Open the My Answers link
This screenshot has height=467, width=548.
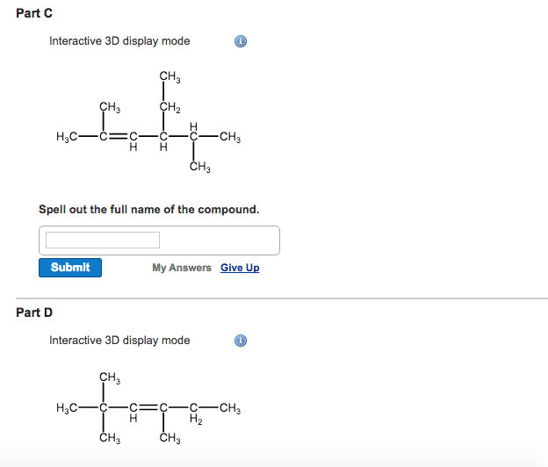coord(181,268)
